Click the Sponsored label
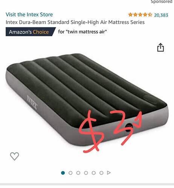The height and width of the screenshot is (188, 174). (x=162, y=2)
